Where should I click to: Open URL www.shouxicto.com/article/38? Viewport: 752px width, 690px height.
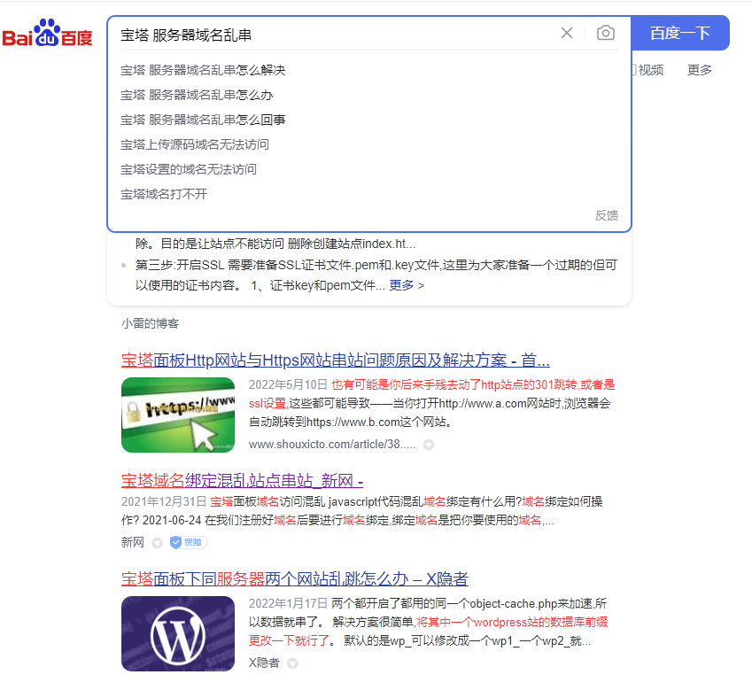coord(332,445)
